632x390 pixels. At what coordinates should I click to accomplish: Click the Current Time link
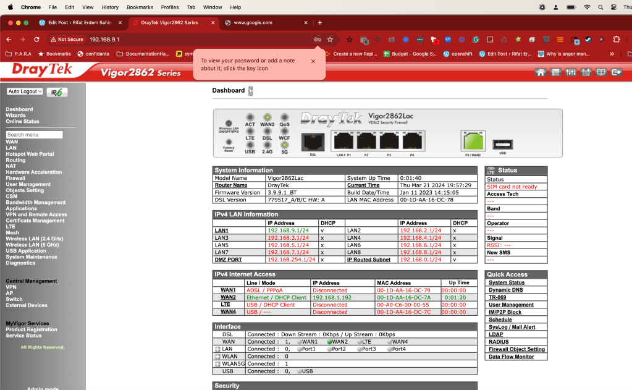[363, 185]
